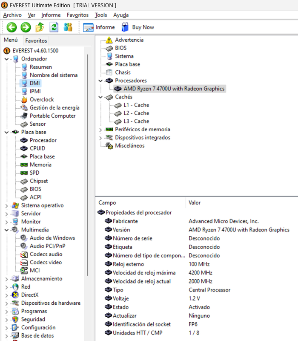The image size is (298, 341).
Task: Collapse the Placa base tree category
Action: 6,132
